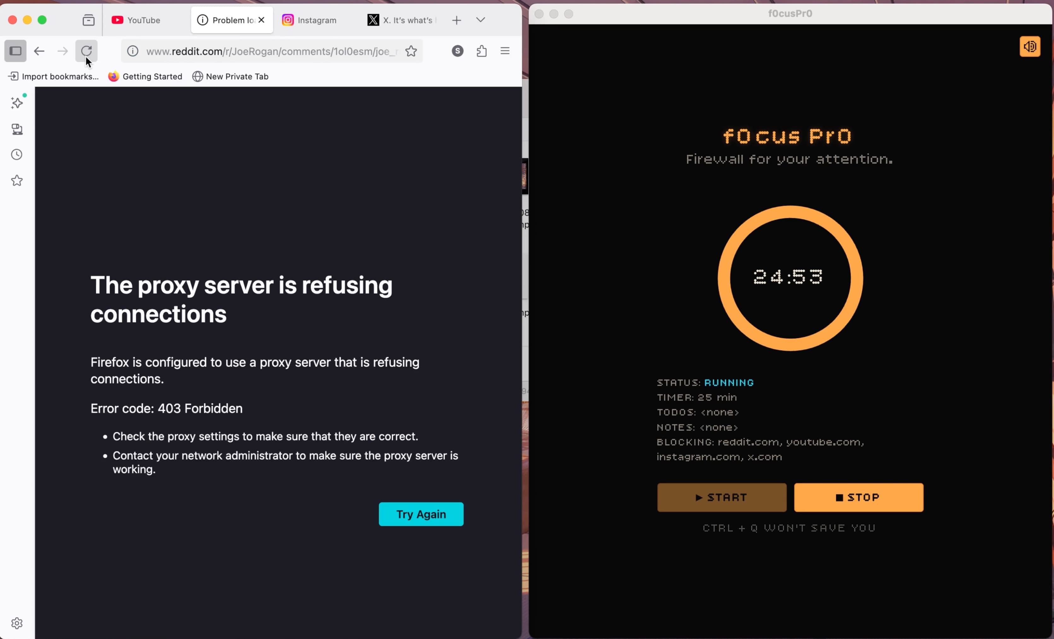Open site information via the info icon
Viewport: 1054px width, 639px height.
click(132, 51)
